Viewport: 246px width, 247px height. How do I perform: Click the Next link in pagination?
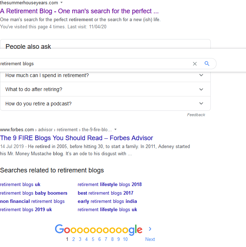pyautogui.click(x=150, y=239)
